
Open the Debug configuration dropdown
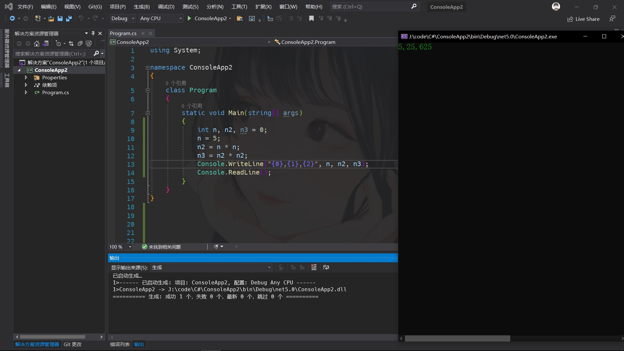[123, 19]
